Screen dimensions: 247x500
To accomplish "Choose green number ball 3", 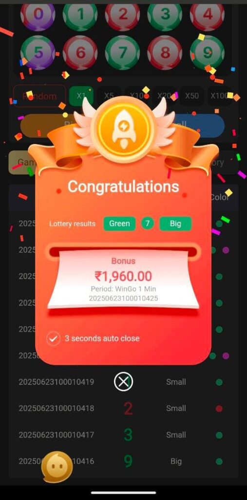I will 165,15.
